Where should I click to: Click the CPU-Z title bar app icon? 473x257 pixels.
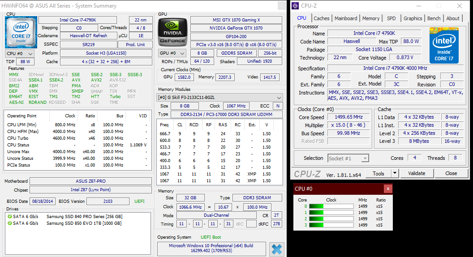295,6
